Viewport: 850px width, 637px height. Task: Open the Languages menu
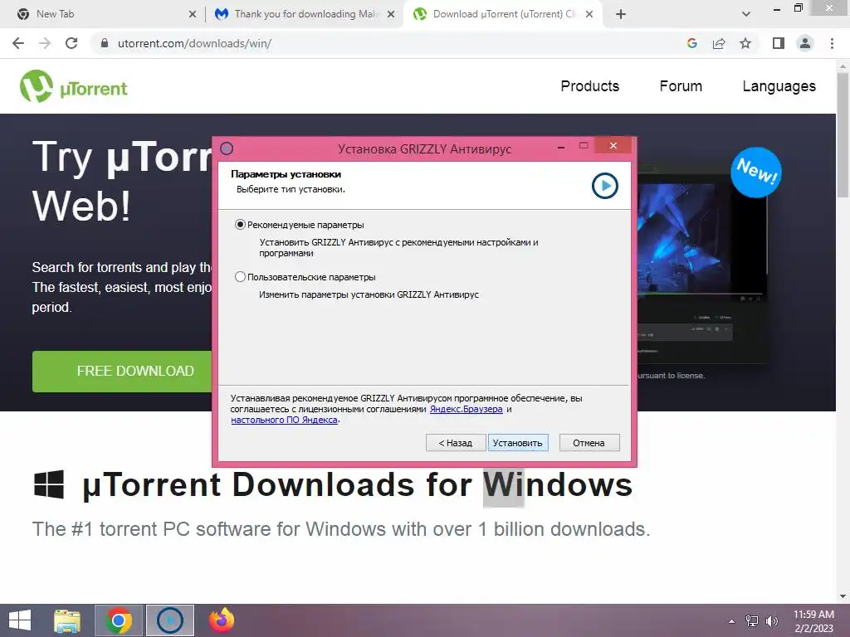(x=779, y=86)
